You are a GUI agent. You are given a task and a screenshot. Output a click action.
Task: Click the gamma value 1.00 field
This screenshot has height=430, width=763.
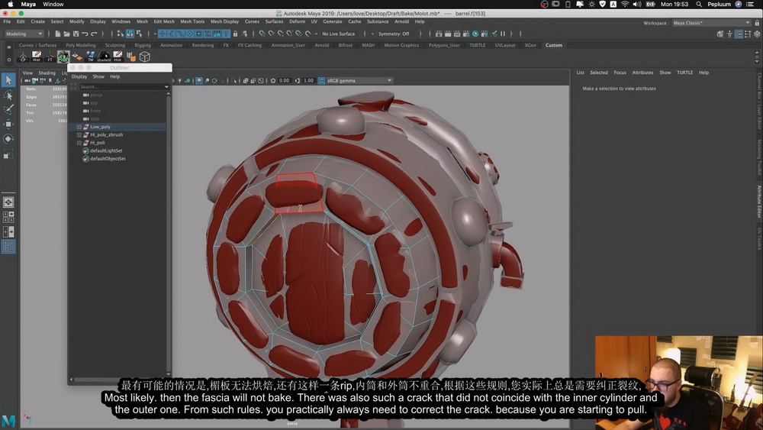[x=308, y=80]
